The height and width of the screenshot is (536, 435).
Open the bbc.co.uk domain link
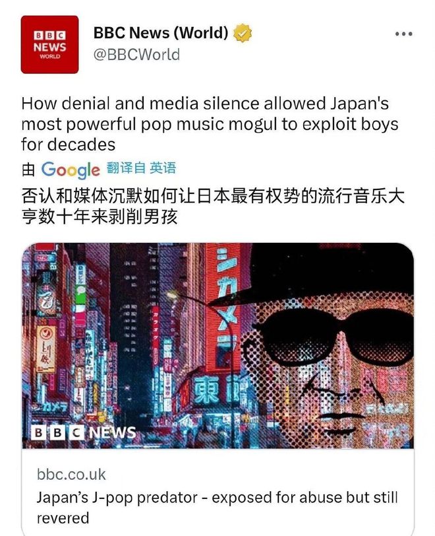[x=71, y=475]
